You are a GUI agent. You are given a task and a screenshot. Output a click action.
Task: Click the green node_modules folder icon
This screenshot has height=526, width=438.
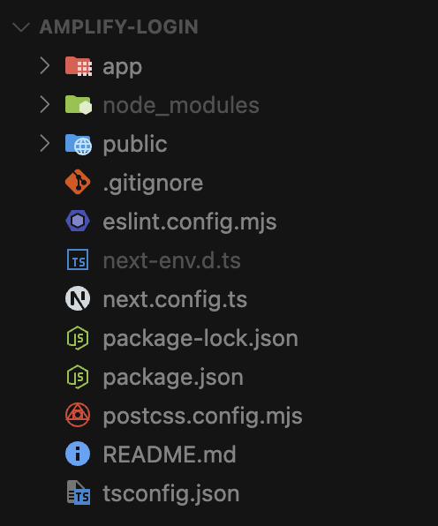tap(79, 105)
